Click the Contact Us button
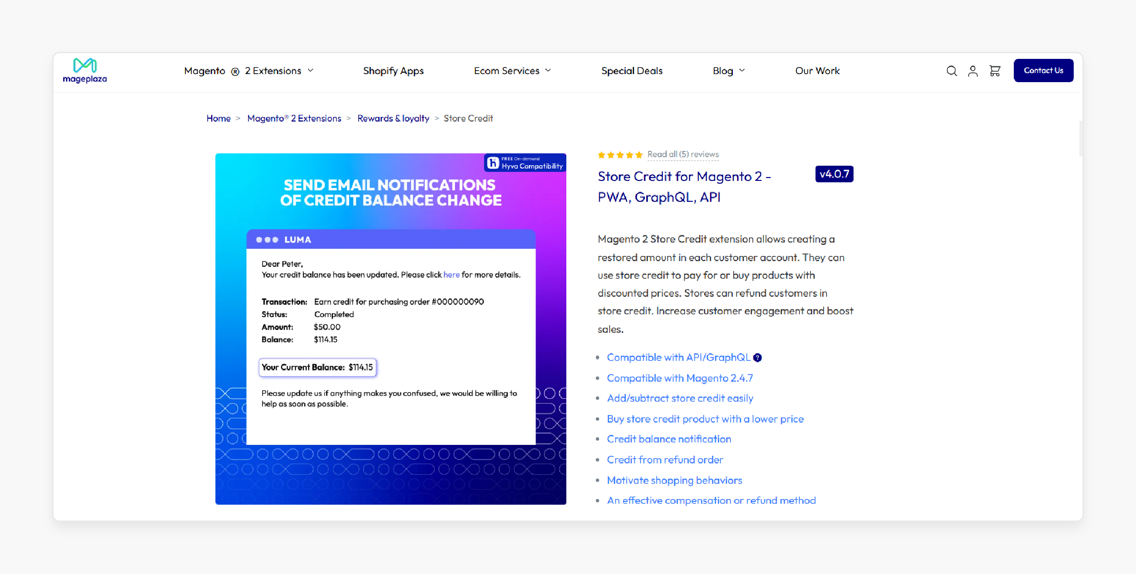This screenshot has width=1136, height=574. (x=1043, y=70)
